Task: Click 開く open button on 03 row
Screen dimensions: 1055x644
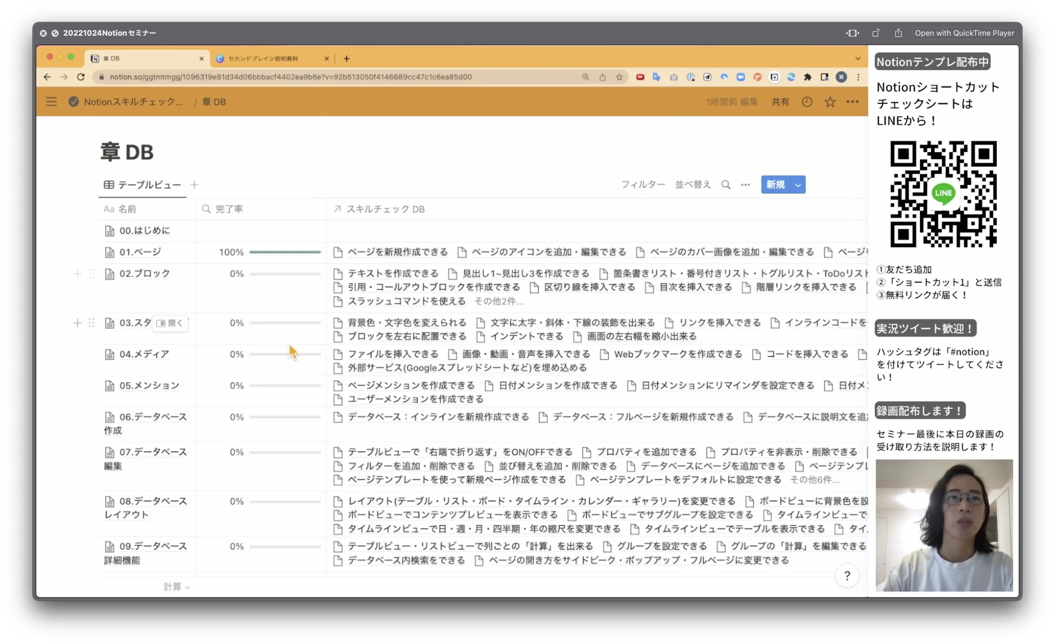Action: 170,323
